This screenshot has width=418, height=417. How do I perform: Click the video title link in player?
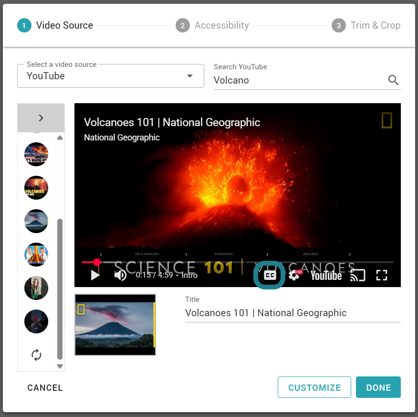[x=172, y=122]
